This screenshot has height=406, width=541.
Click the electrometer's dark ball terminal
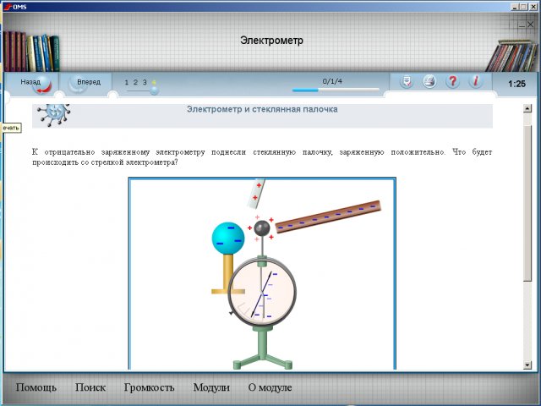point(261,228)
